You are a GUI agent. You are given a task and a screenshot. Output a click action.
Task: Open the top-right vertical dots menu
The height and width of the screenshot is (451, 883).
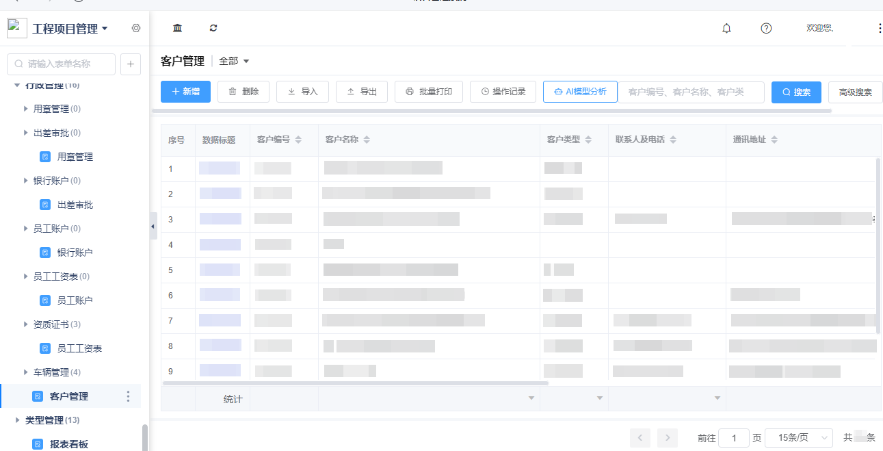coord(880,28)
